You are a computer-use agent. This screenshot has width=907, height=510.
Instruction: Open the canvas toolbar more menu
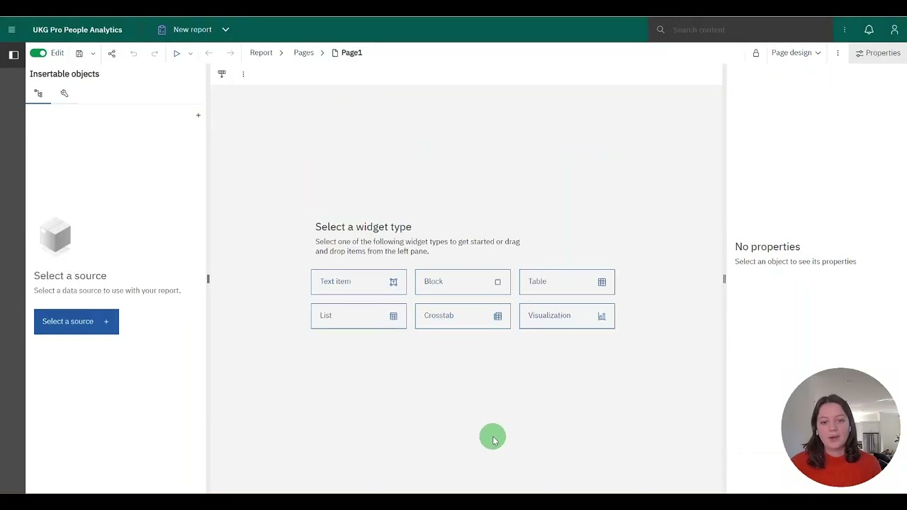coord(243,74)
